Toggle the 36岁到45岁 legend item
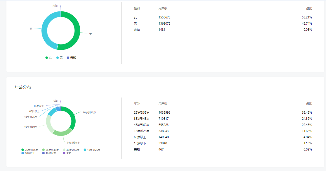 [50, 150]
